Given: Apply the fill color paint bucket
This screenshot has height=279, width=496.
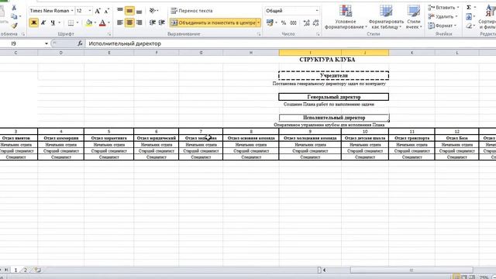Looking at the screenshot, I should pos(89,22).
